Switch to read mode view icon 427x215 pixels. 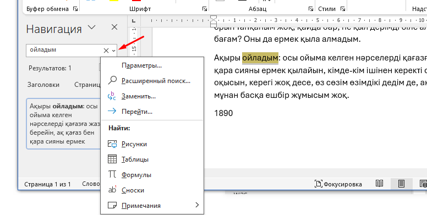(x=379, y=184)
